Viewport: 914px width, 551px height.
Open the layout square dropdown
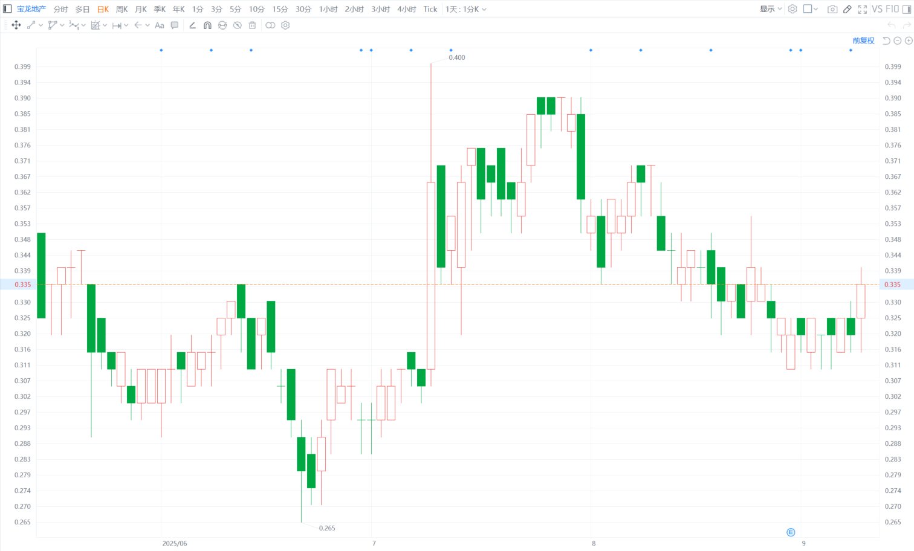pos(811,9)
